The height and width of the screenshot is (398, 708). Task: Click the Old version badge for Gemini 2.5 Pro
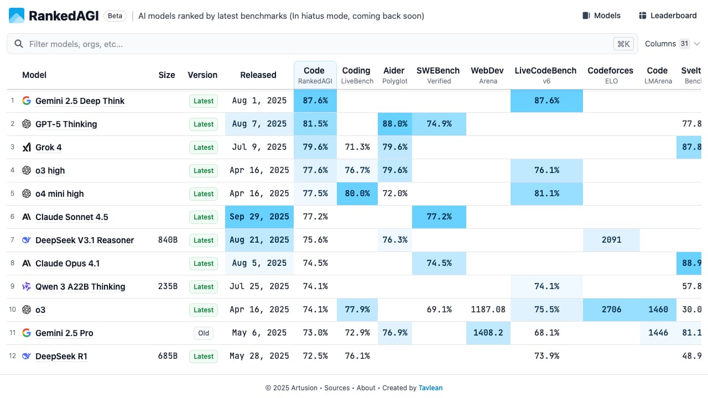pos(204,333)
